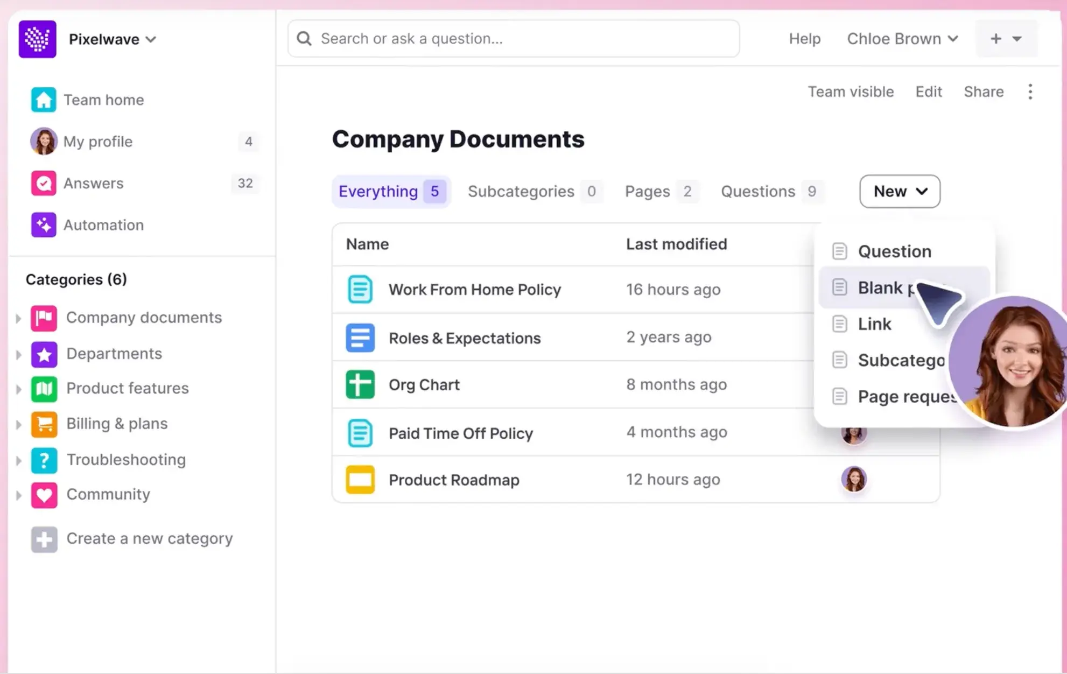The width and height of the screenshot is (1067, 674).
Task: Click the Share button
Action: 983,92
